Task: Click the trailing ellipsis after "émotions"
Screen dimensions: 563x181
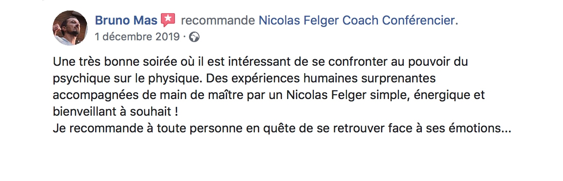Action: (506, 132)
